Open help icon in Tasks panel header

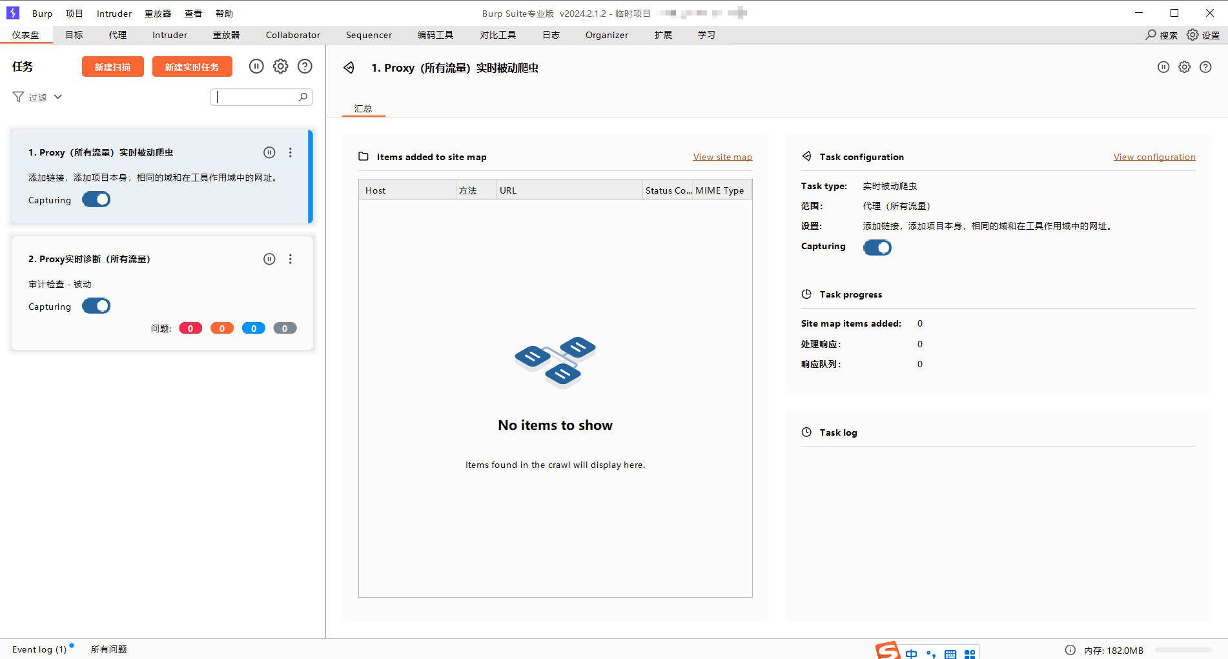pyautogui.click(x=305, y=66)
